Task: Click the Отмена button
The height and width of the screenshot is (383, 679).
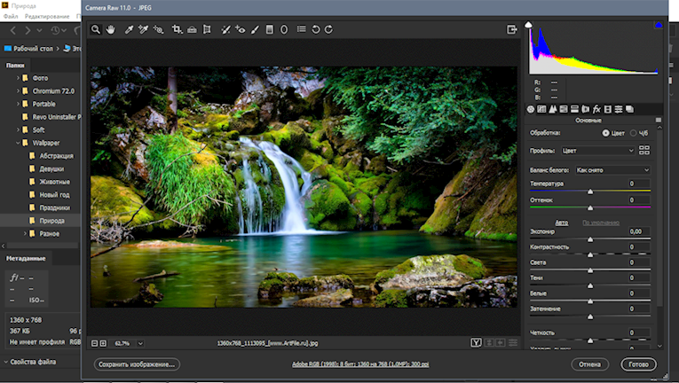Action: 589,364
